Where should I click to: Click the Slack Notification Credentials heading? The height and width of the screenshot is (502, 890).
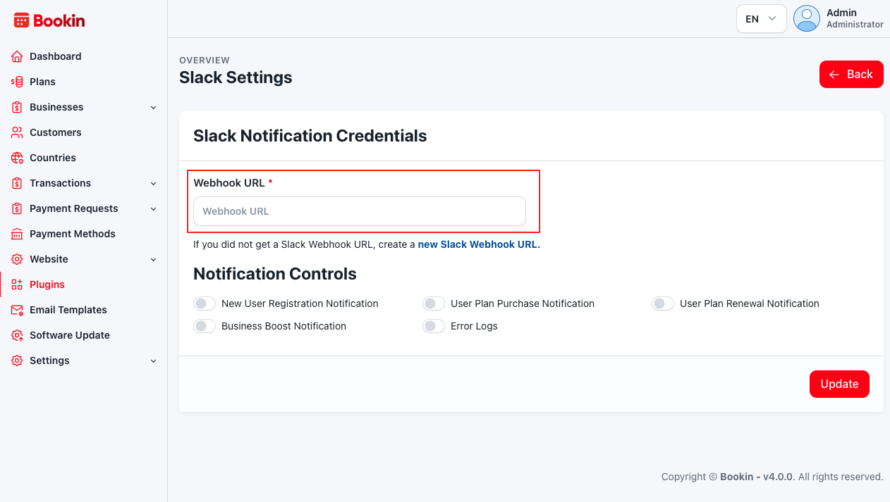click(310, 136)
